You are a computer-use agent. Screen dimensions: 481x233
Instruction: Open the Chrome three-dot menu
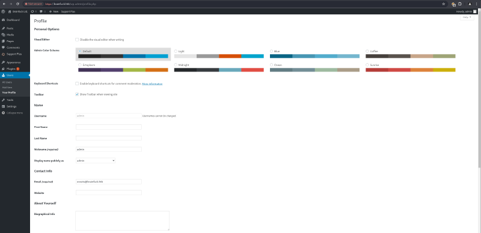pyautogui.click(x=476, y=4)
